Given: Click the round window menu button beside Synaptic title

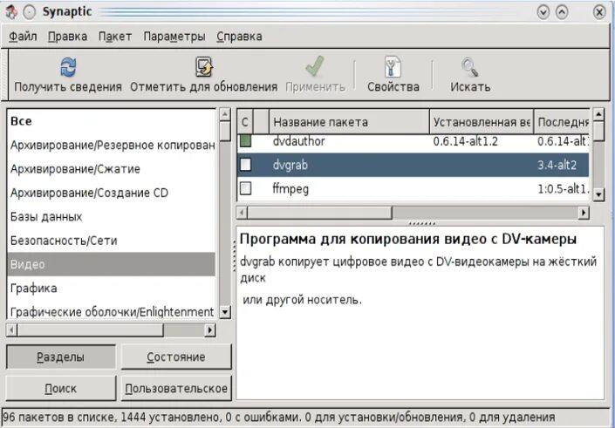Looking at the screenshot, I should pyautogui.click(x=30, y=12).
